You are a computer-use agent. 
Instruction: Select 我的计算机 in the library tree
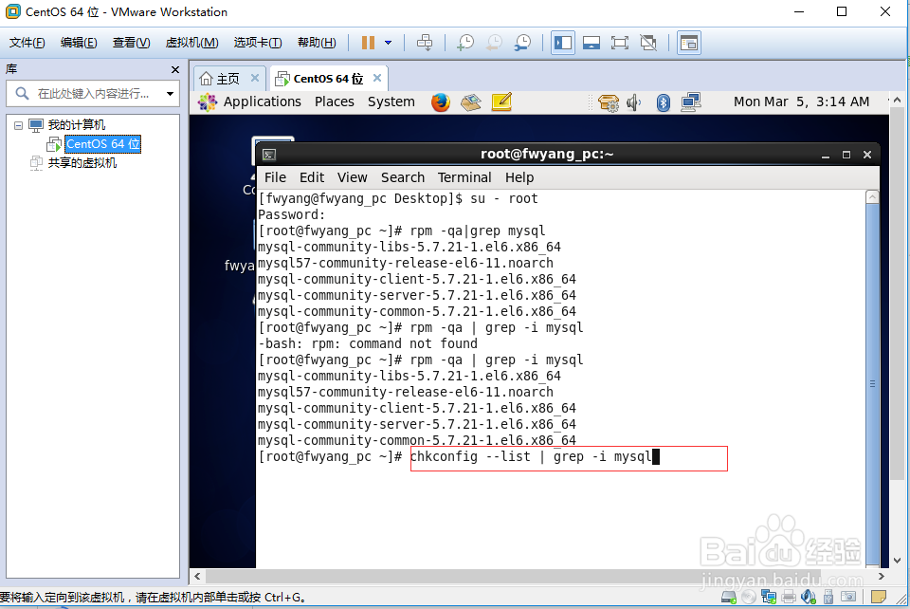(77, 125)
